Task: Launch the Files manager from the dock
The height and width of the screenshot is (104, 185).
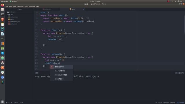Action: pyautogui.click(x=3, y=10)
